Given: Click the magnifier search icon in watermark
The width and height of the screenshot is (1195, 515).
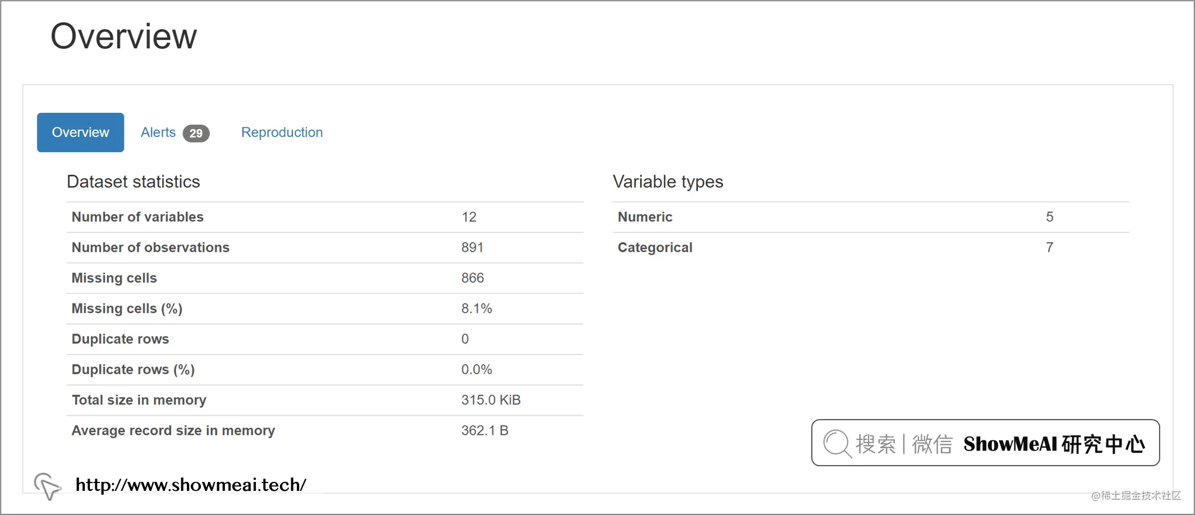Looking at the screenshot, I should [837, 444].
